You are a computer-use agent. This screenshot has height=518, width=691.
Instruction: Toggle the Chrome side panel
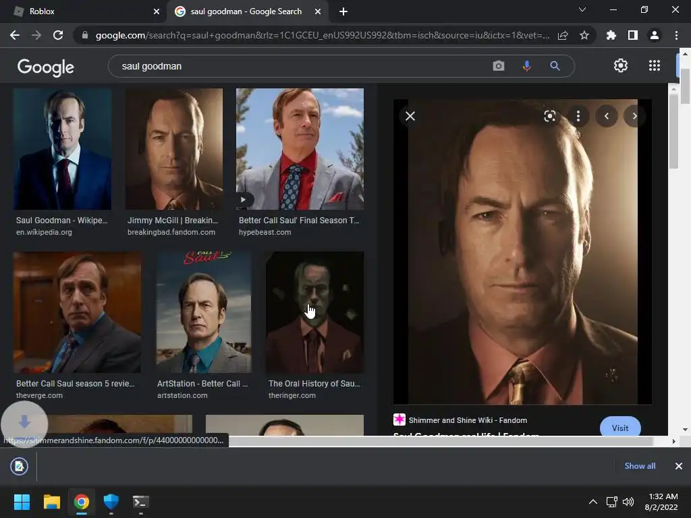[633, 35]
